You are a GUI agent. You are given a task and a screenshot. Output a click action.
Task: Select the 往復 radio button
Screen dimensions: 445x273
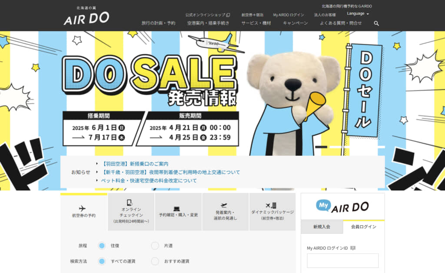pyautogui.click(x=102, y=246)
